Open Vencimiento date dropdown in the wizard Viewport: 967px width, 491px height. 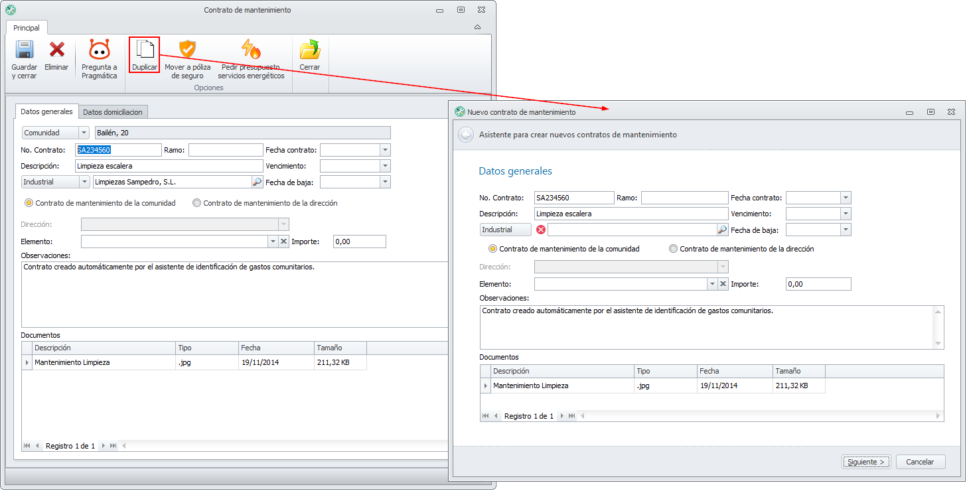pyautogui.click(x=846, y=214)
